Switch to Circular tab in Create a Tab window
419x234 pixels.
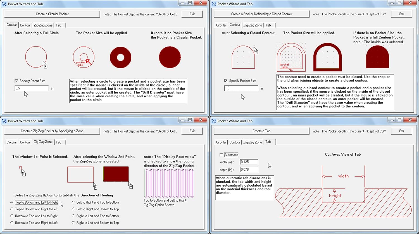[221, 142]
